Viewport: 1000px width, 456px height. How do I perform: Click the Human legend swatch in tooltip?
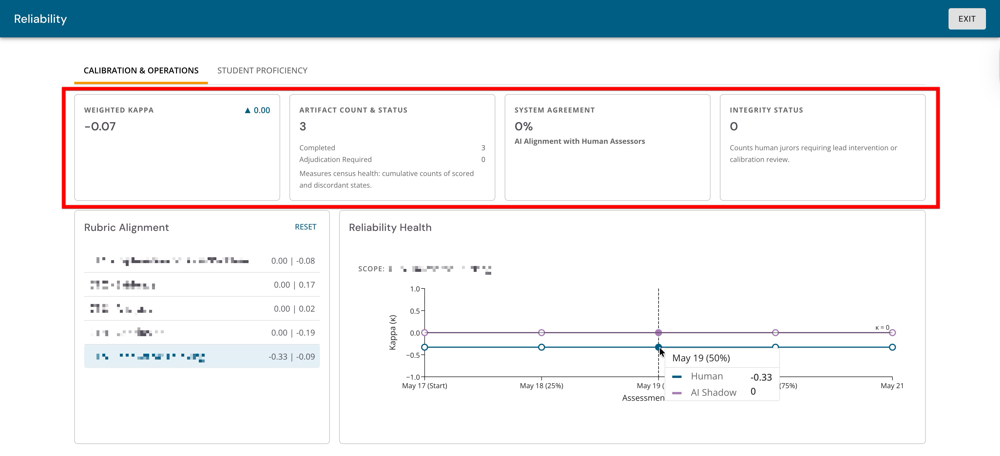[677, 377]
